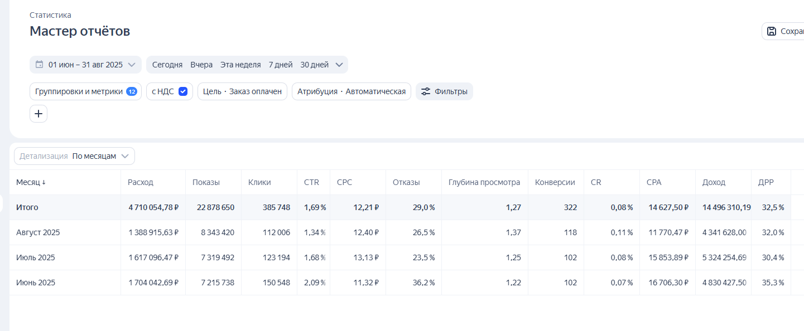Image resolution: width=804 pixels, height=331 pixels.
Task: Open Группировки и метрики settings
Action: (x=79, y=91)
